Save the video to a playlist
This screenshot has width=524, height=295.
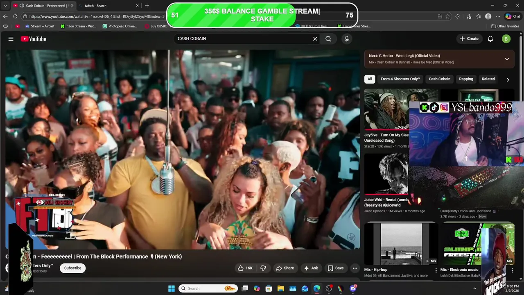click(335, 268)
